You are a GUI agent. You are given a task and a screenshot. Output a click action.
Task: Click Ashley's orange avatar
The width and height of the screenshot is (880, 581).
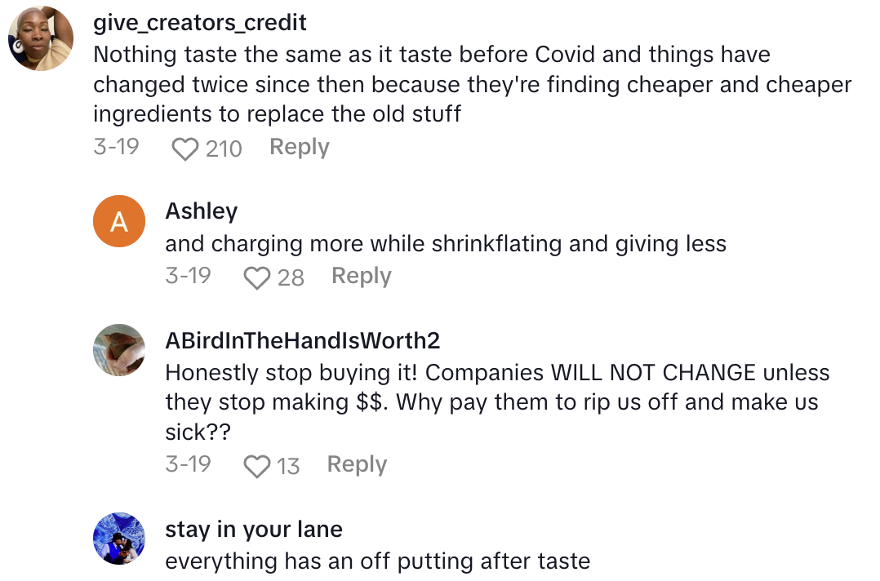click(x=118, y=220)
